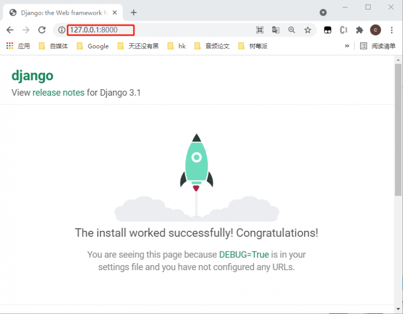Open the DEBUG=True link
The height and width of the screenshot is (314, 403).
244,255
